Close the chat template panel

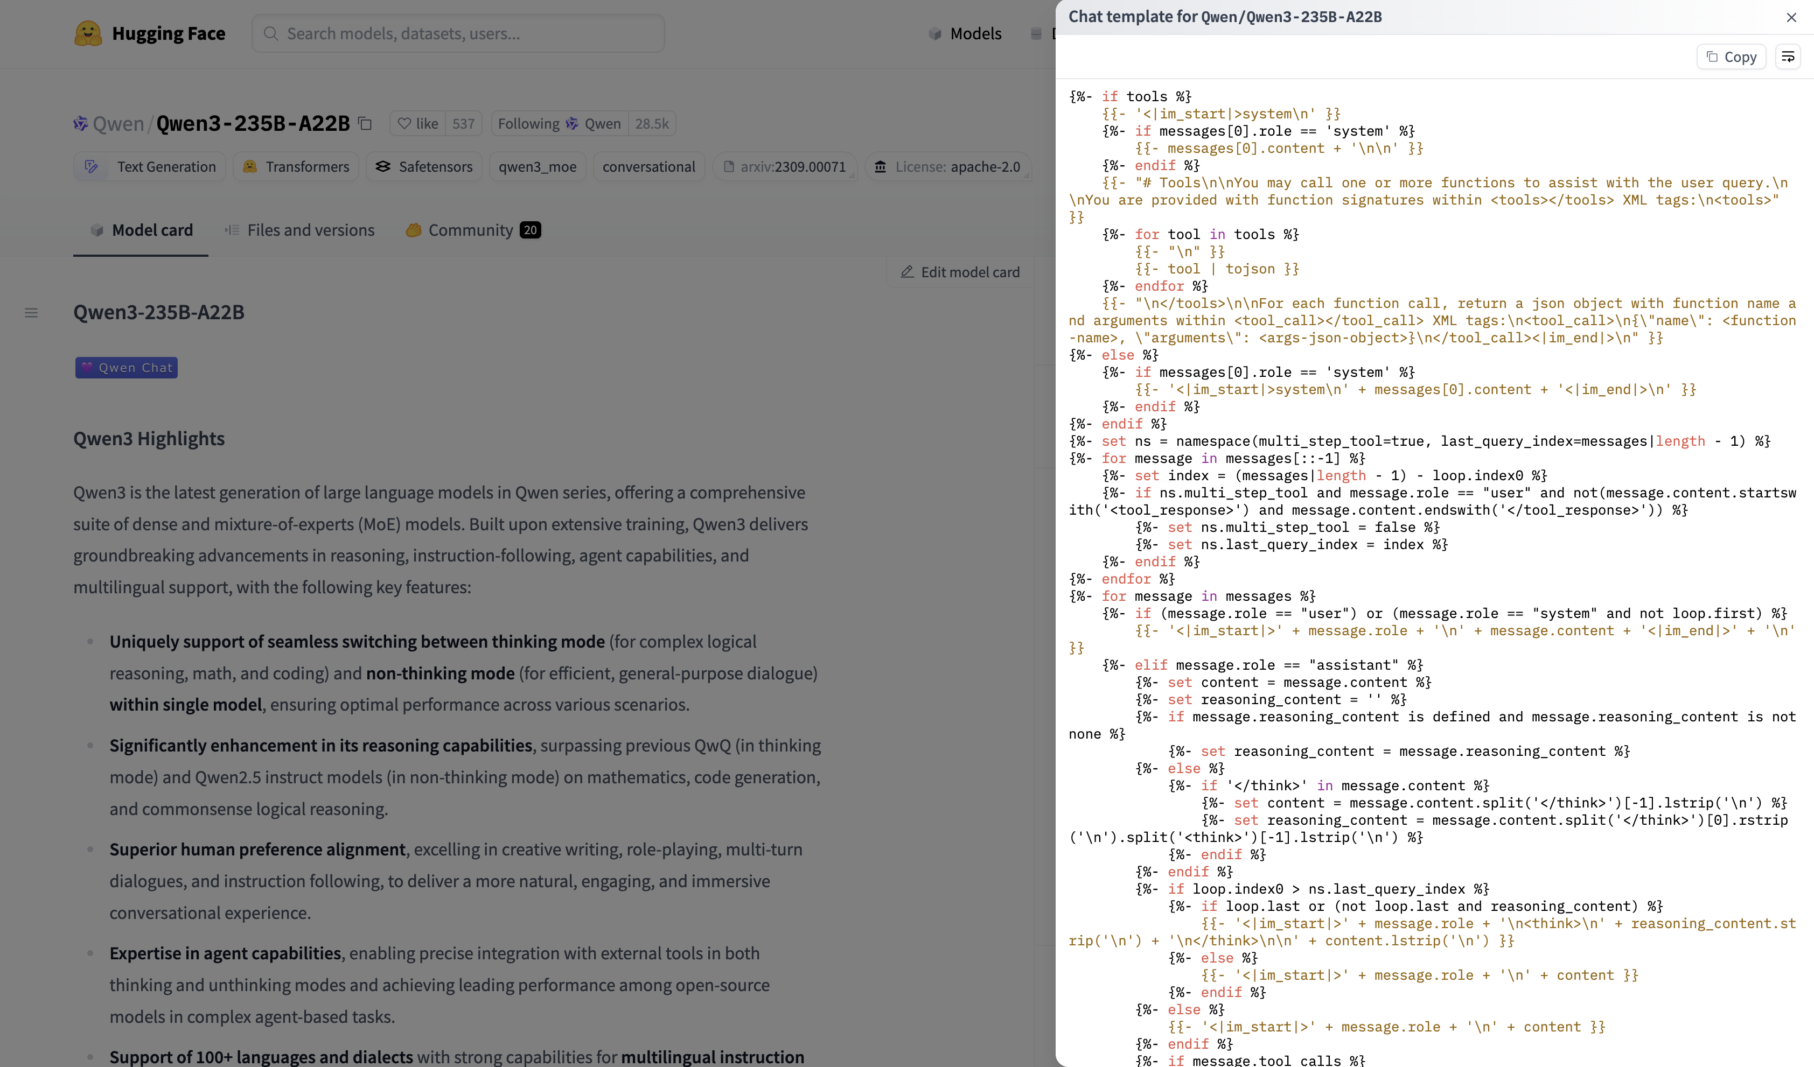click(1791, 17)
